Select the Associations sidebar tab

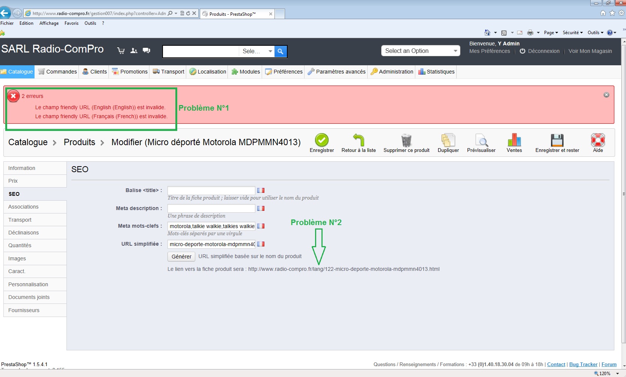coord(35,207)
